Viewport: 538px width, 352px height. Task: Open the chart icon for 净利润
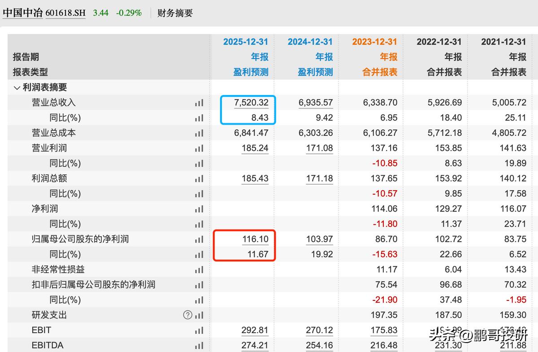point(199,209)
